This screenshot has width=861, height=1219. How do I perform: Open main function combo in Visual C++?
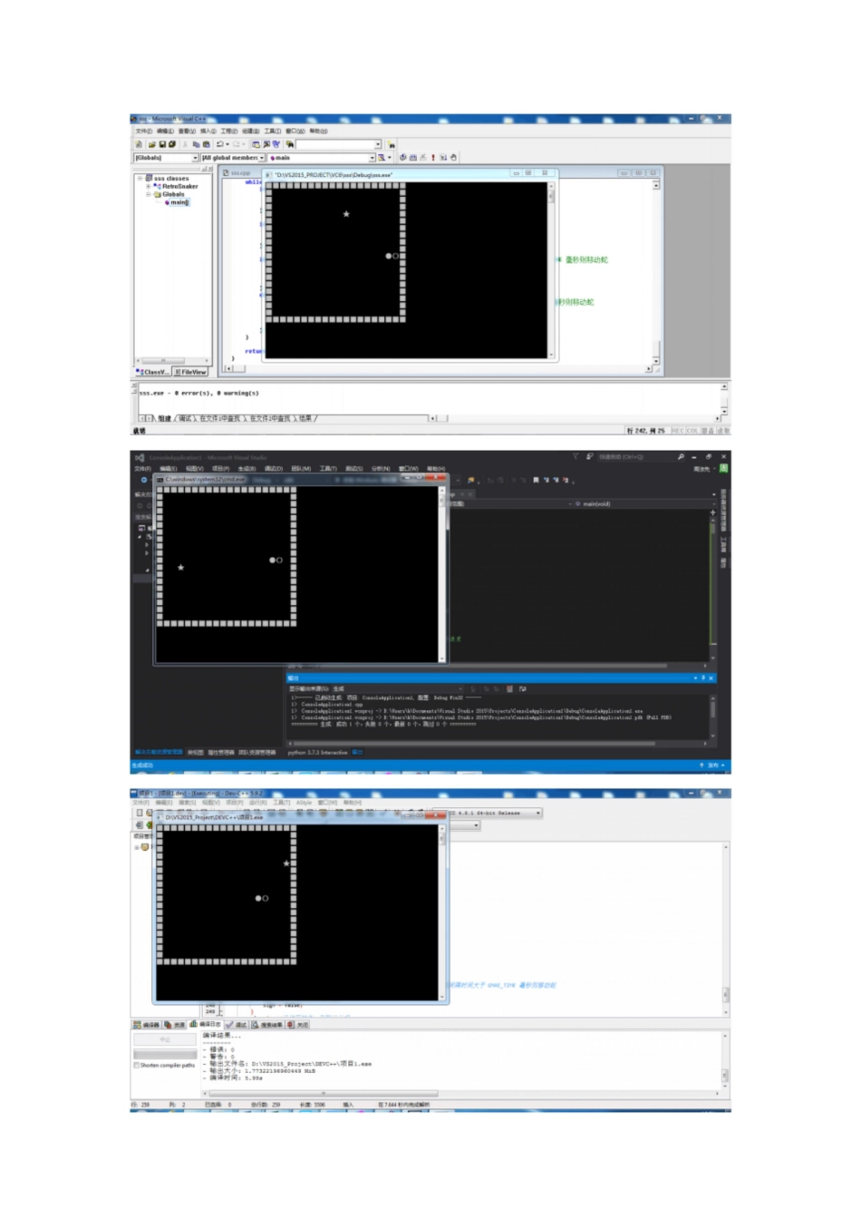(x=322, y=157)
